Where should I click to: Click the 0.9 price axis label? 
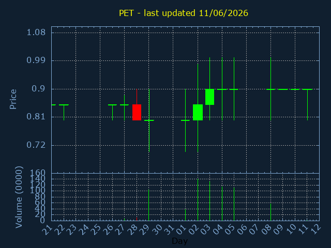38,89
